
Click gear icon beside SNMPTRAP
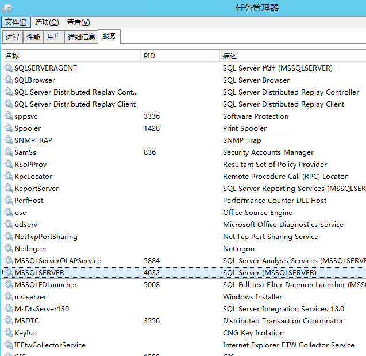(x=9, y=140)
